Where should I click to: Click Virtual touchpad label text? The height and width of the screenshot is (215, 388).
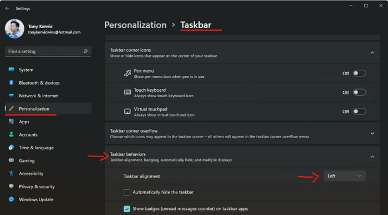150,109
